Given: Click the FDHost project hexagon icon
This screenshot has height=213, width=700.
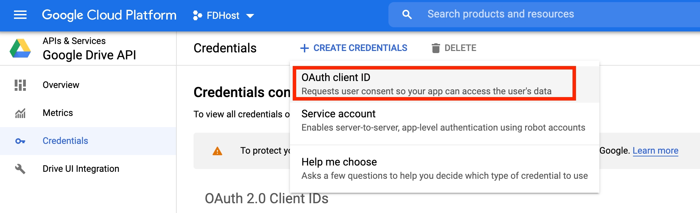Looking at the screenshot, I should [197, 15].
